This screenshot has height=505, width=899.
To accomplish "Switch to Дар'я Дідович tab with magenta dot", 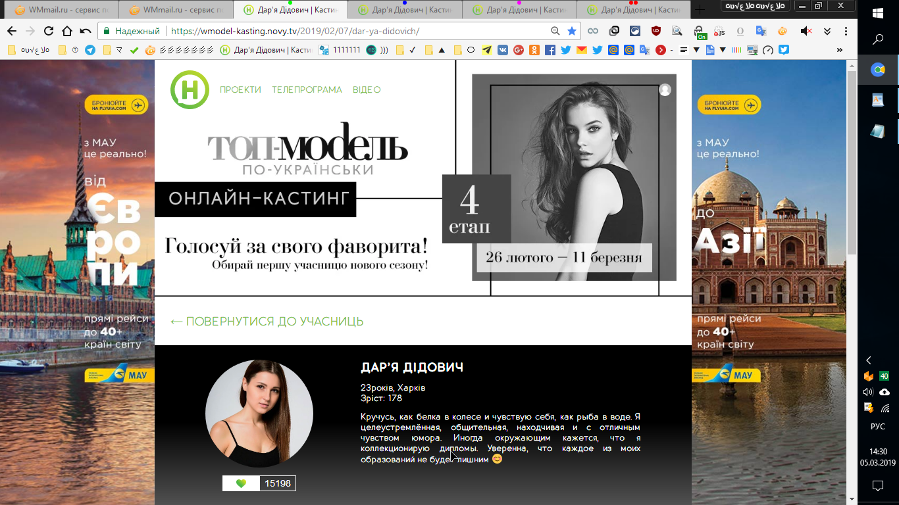I will click(519, 10).
